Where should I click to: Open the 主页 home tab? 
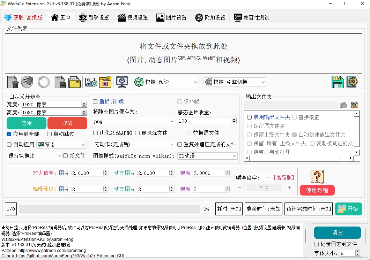(61, 17)
